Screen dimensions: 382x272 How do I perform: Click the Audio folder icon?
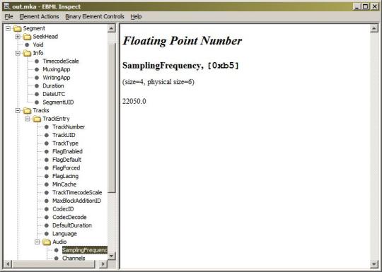(x=47, y=242)
